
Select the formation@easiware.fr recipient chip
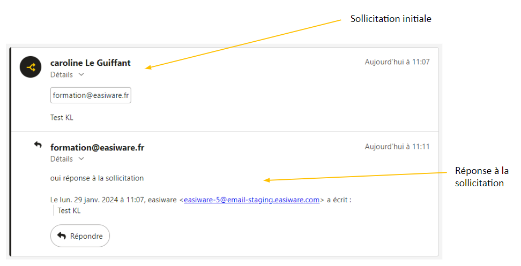click(91, 95)
